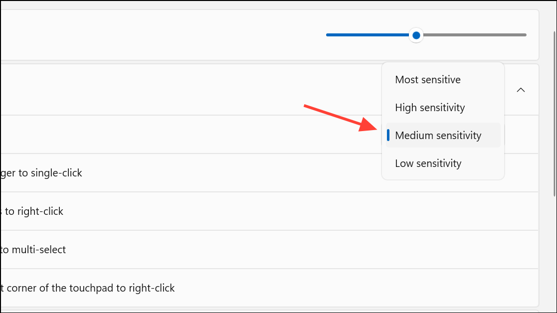The image size is (557, 313).
Task: Select "Low sensitivity" at the bottom of the list
Action: point(428,163)
